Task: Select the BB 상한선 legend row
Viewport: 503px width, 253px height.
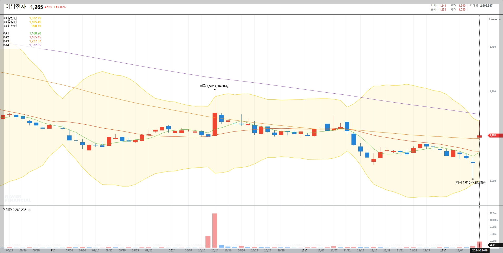Action: [22, 18]
